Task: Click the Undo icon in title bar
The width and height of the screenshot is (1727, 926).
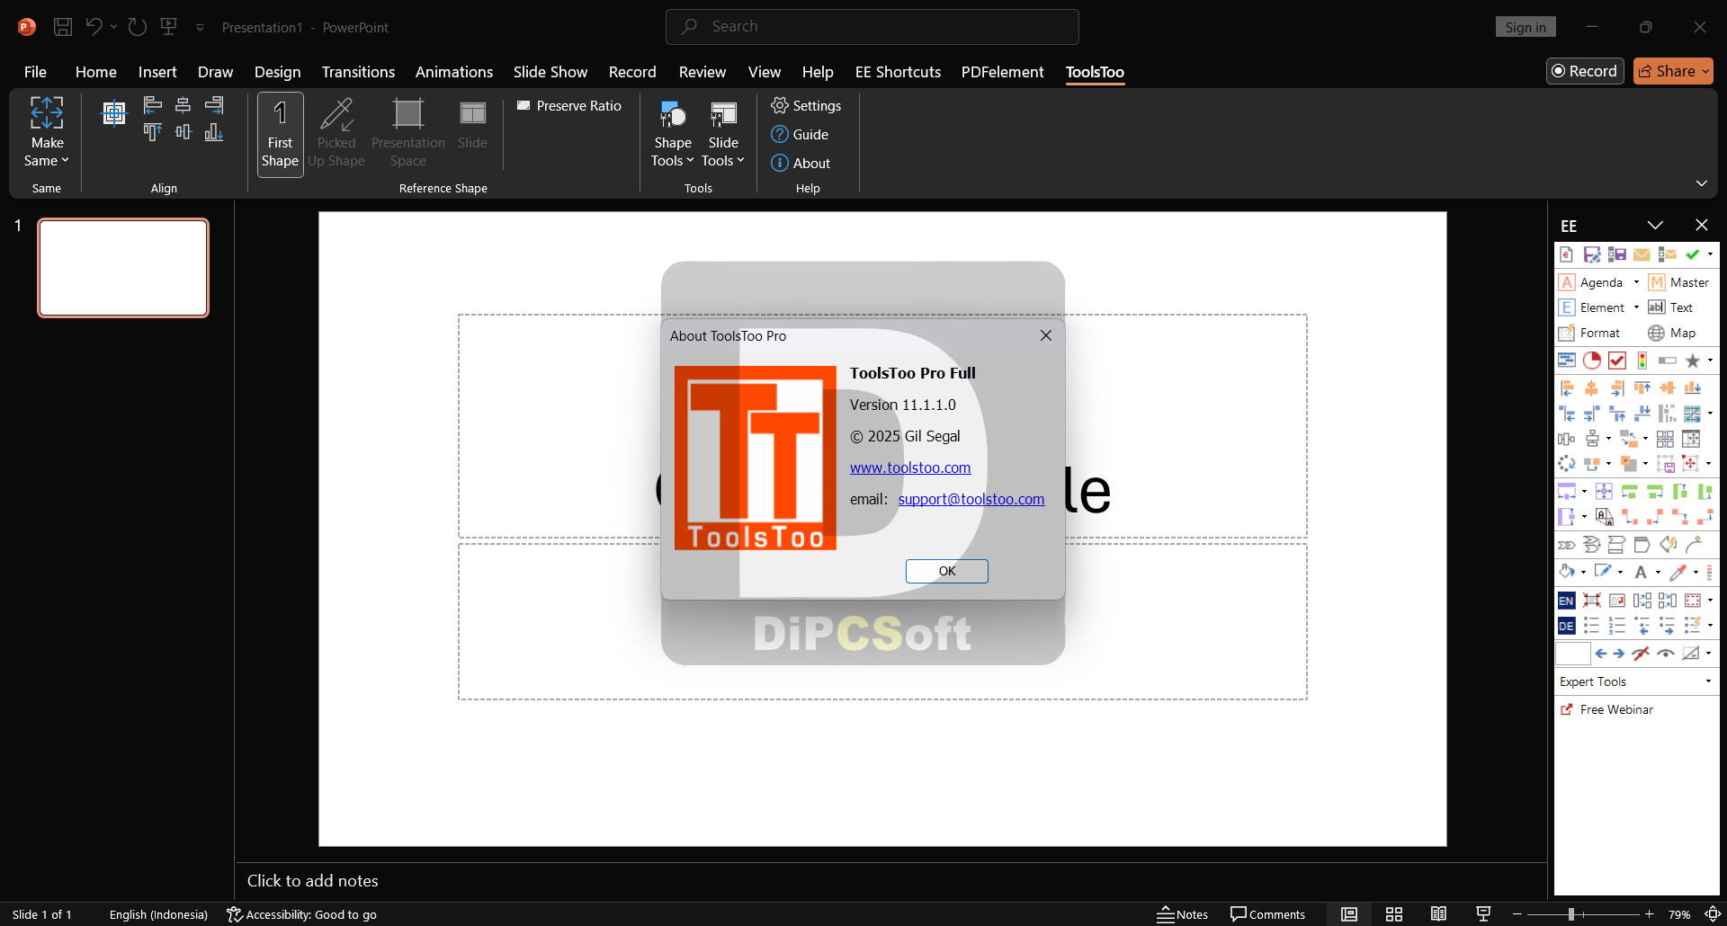Action: 94,27
